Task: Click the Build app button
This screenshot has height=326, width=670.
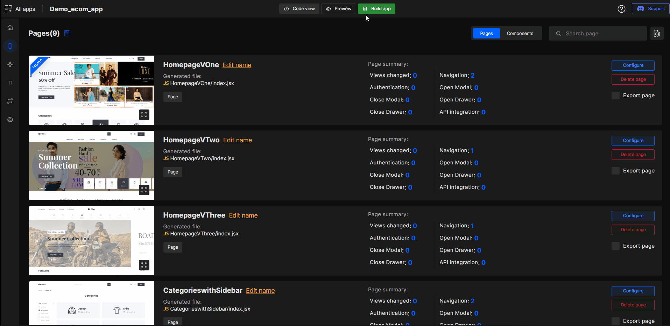Action: click(376, 8)
